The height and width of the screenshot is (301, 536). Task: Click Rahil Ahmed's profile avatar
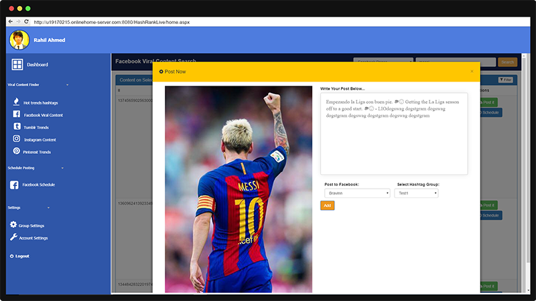point(19,39)
